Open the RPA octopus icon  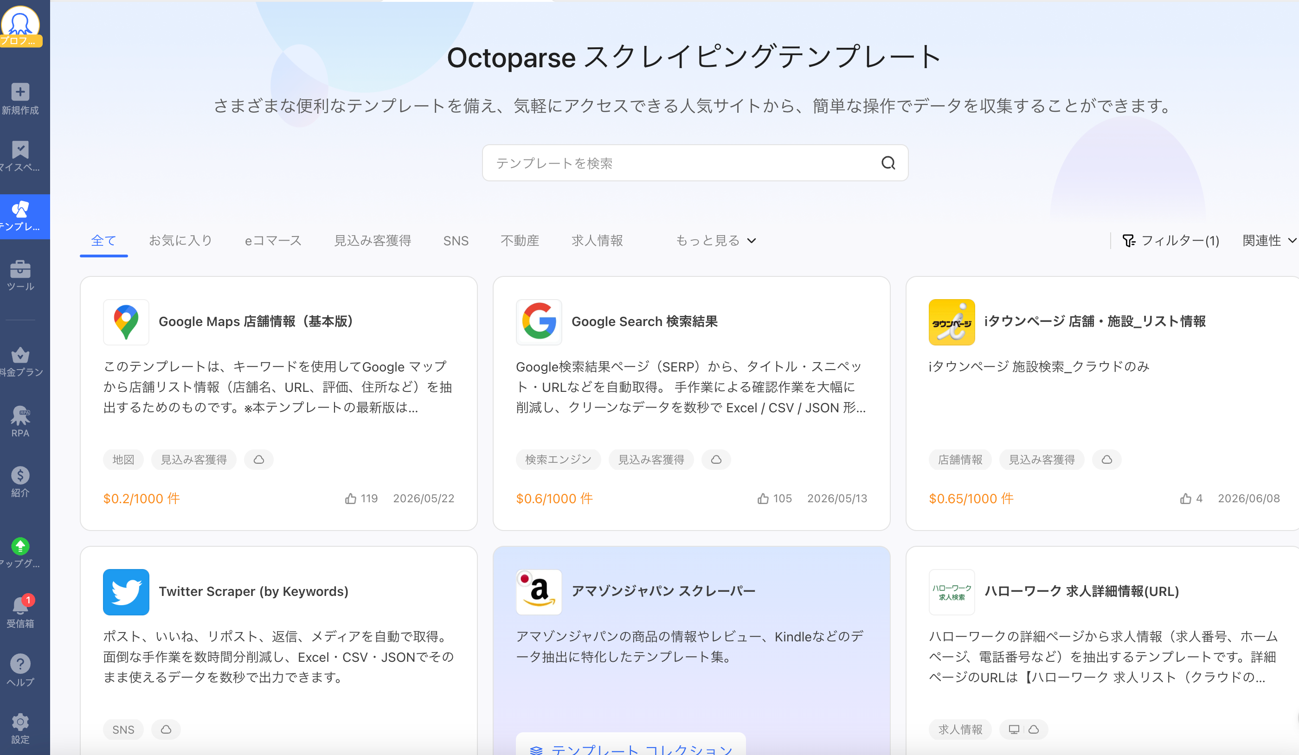(x=20, y=415)
